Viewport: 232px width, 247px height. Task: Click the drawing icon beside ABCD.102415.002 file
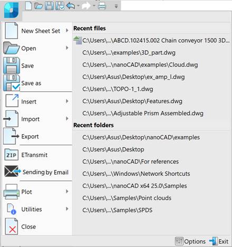(x=78, y=40)
